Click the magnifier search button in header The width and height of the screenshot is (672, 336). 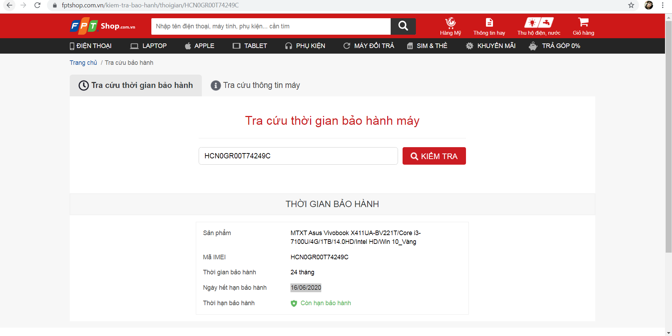click(403, 26)
